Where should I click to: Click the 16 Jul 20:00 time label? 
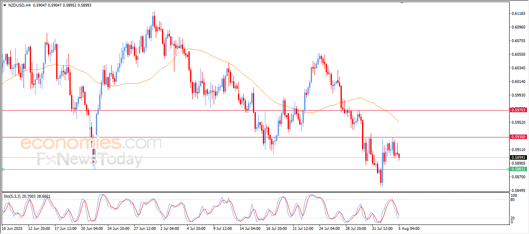point(276,228)
